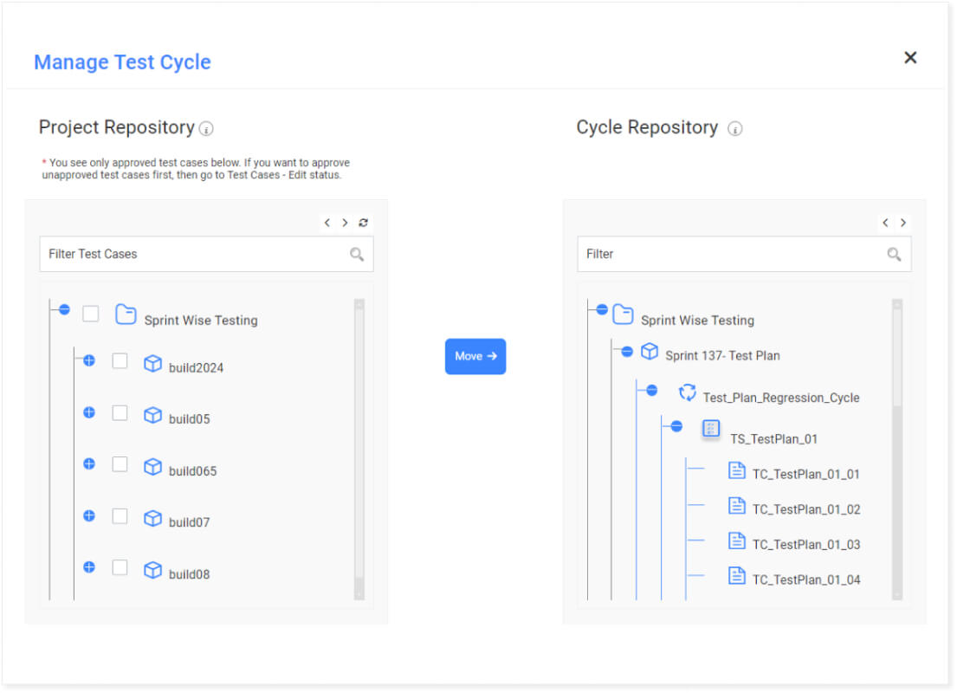Image resolution: width=957 pixels, height=693 pixels.
Task: Collapse Sprint Wise Testing in Project Repository
Action: coord(64,309)
